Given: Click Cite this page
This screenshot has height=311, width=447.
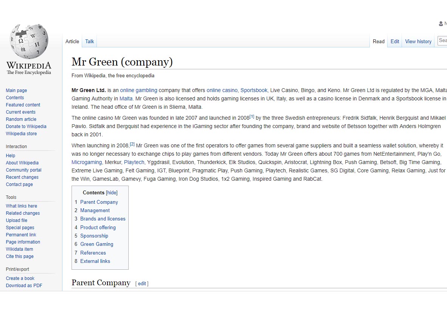Looking at the screenshot, I should (20, 256).
